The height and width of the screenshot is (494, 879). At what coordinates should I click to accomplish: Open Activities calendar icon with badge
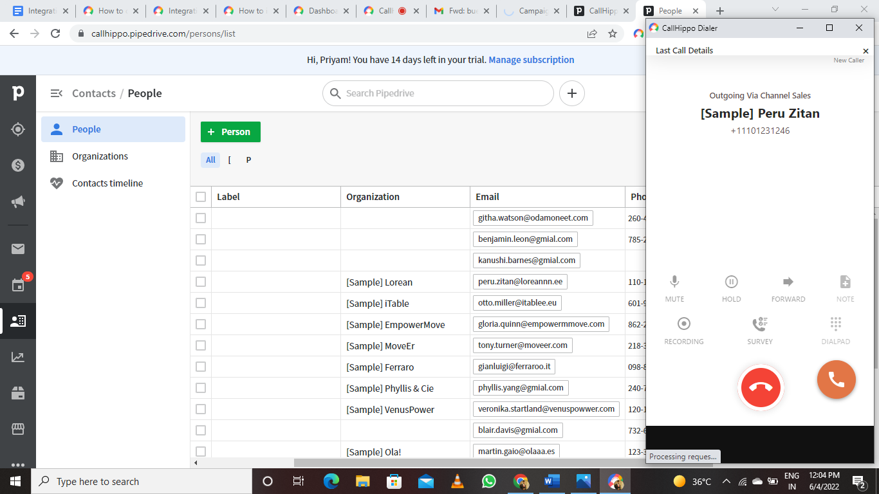click(x=18, y=285)
